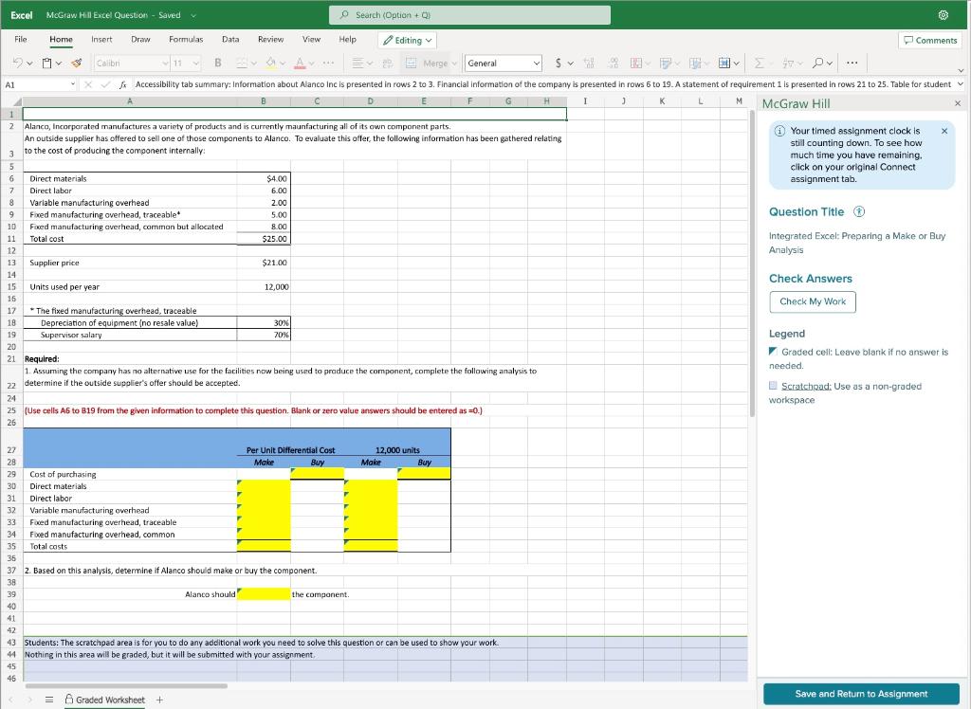Add a new sheet with the plus icon
971x709 pixels.
pos(159,700)
